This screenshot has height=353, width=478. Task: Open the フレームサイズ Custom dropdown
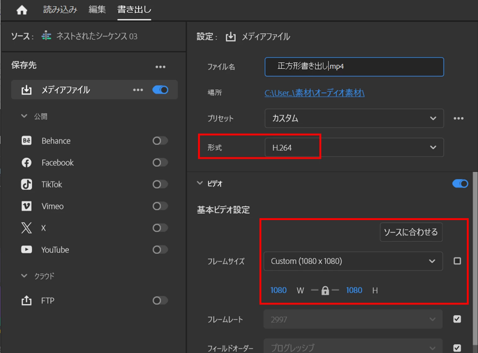[353, 261]
